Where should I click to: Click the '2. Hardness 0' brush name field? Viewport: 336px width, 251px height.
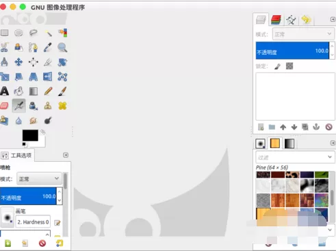[x=33, y=222]
